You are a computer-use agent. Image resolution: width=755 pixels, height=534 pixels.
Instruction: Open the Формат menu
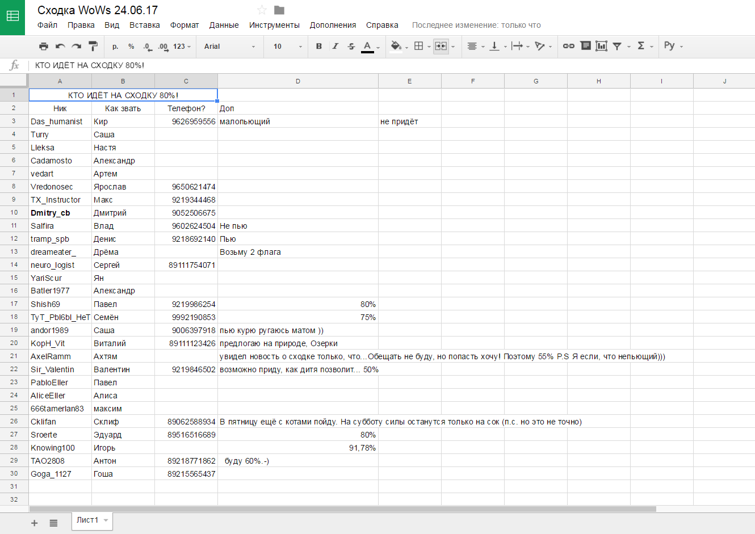[x=184, y=25]
